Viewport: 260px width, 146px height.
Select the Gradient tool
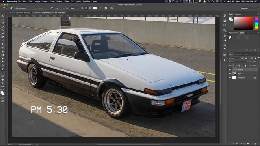click(2, 55)
